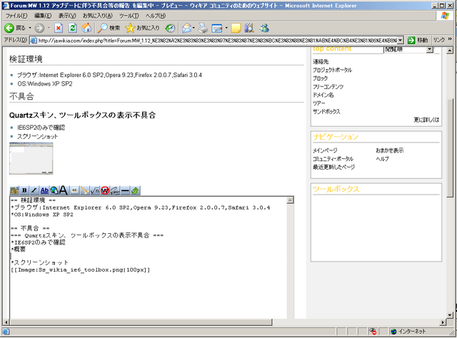Click the horizontal scrollbar right arrow
The width and height of the screenshot is (457, 338).
(443, 322)
